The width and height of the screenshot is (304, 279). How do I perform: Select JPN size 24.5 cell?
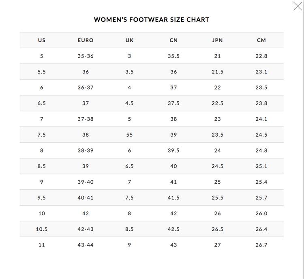pyautogui.click(x=217, y=166)
